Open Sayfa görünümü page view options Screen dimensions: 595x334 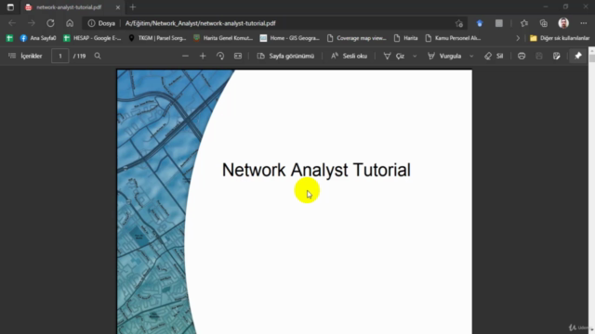point(285,56)
